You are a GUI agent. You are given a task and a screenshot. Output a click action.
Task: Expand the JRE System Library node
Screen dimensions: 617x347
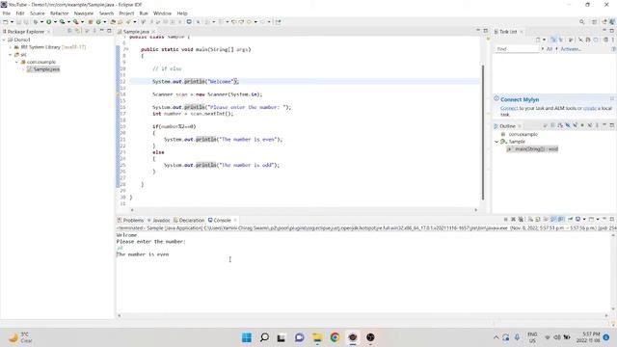pyautogui.click(x=11, y=47)
